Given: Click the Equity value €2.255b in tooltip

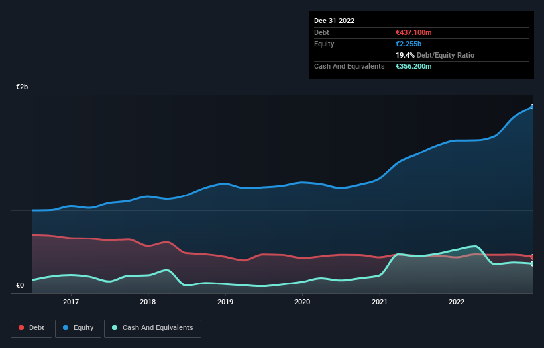Looking at the screenshot, I should pyautogui.click(x=408, y=44).
